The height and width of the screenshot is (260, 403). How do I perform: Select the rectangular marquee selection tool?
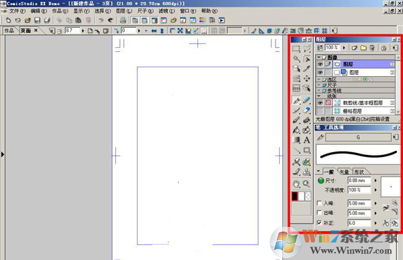click(x=297, y=48)
